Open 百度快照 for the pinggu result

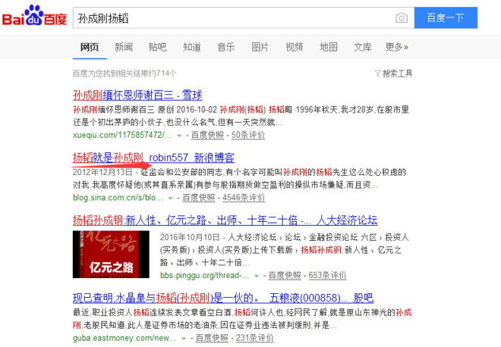[x=285, y=275]
